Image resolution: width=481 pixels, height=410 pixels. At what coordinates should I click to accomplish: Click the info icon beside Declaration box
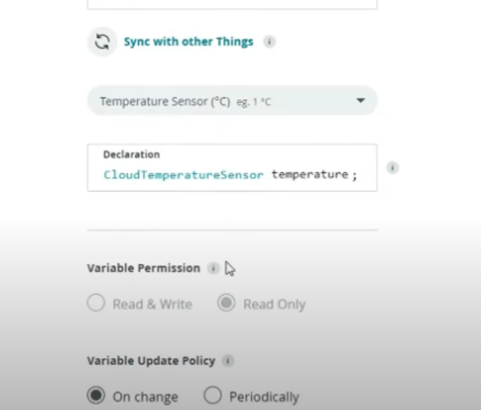(392, 167)
